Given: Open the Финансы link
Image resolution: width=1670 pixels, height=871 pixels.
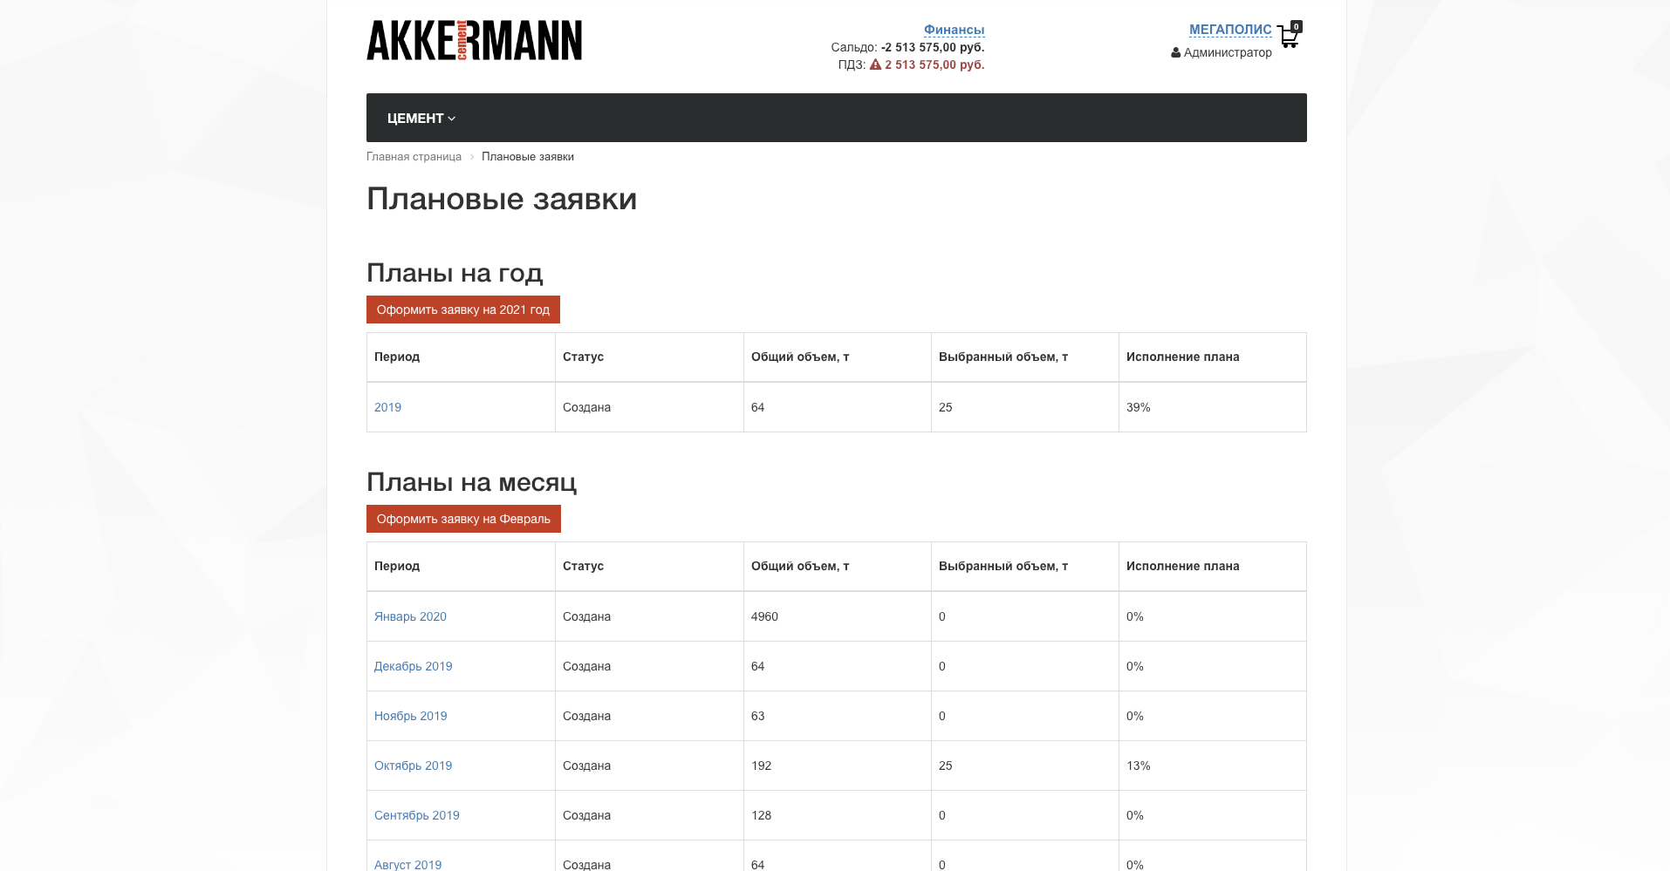Looking at the screenshot, I should 954,30.
